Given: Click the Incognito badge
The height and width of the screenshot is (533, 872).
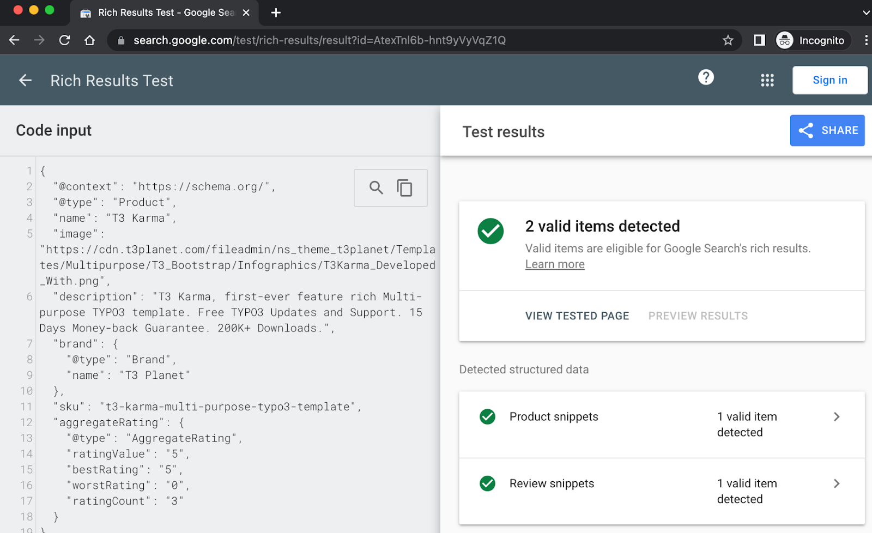Looking at the screenshot, I should pyautogui.click(x=812, y=40).
